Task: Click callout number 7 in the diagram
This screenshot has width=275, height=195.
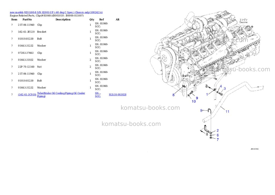Action: (x=218, y=140)
